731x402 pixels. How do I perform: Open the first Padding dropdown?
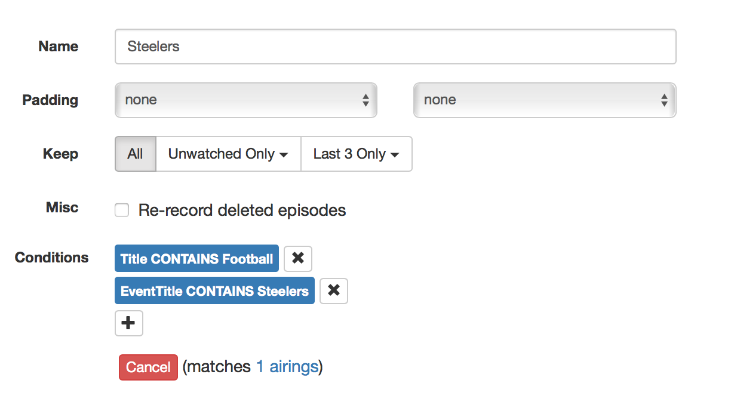(x=245, y=100)
